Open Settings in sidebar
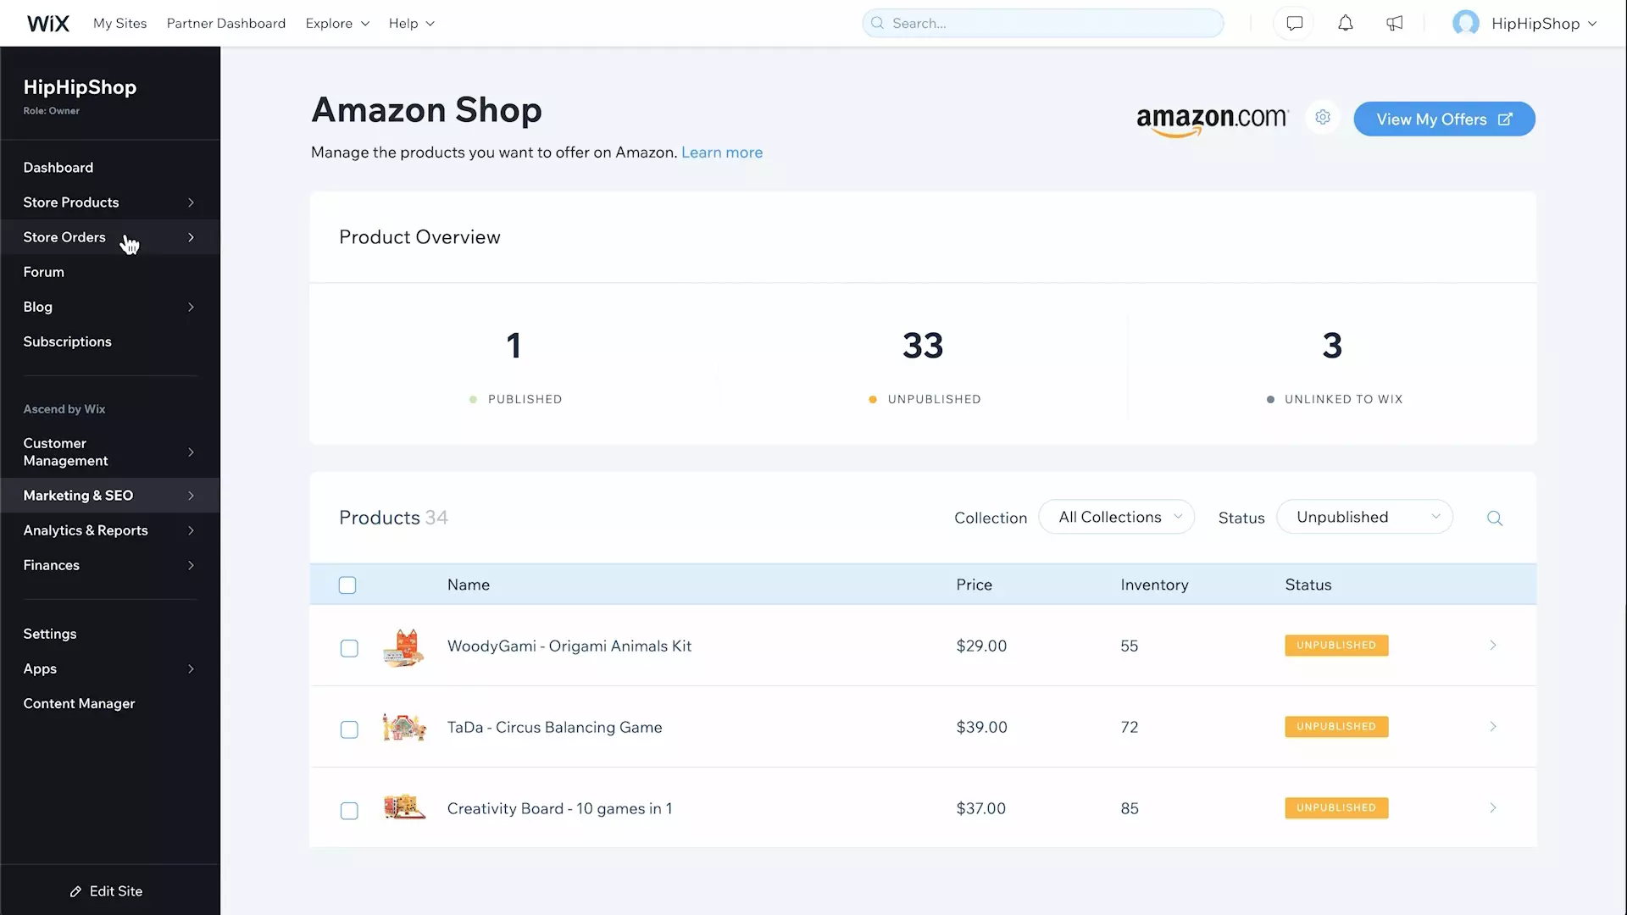Screen dimensions: 1627x915 pyautogui.click(x=50, y=634)
